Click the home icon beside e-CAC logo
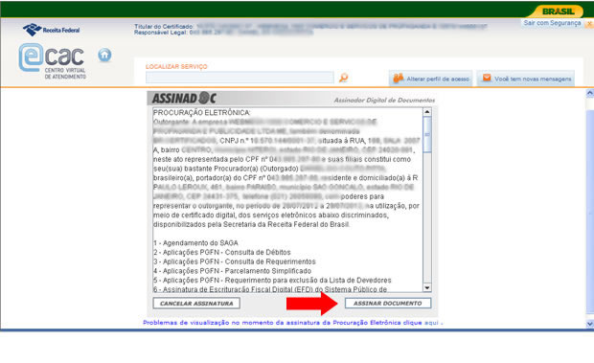 (x=104, y=56)
